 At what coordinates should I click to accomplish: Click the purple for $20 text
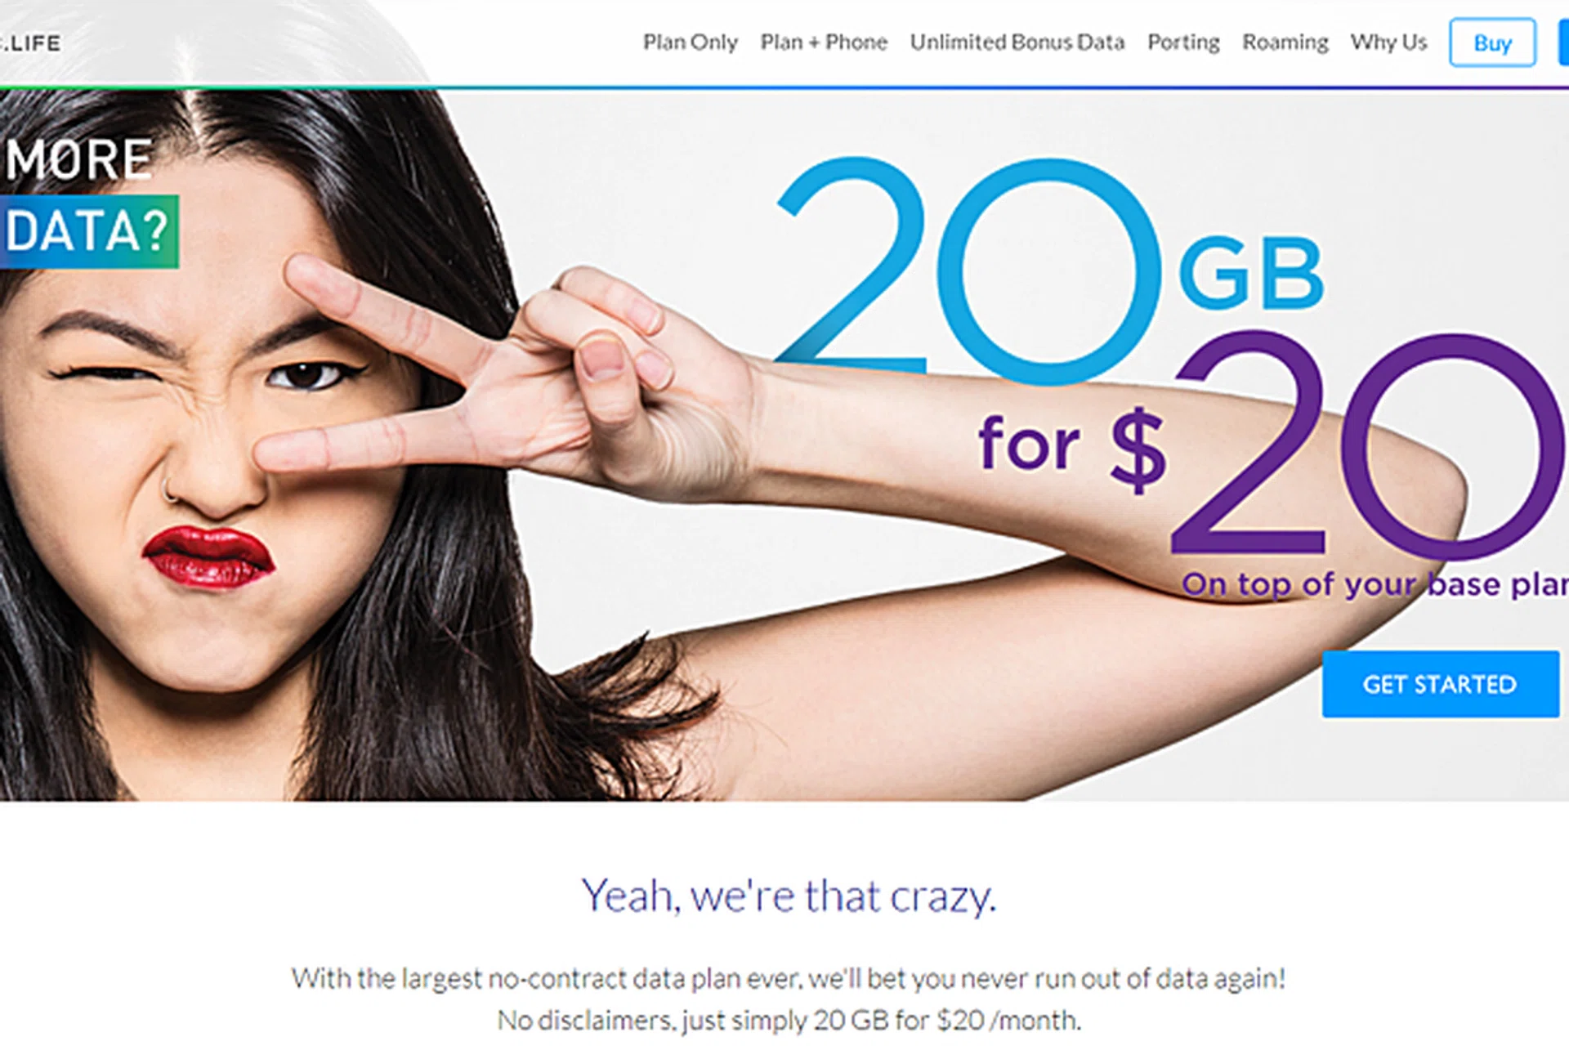point(1271,445)
